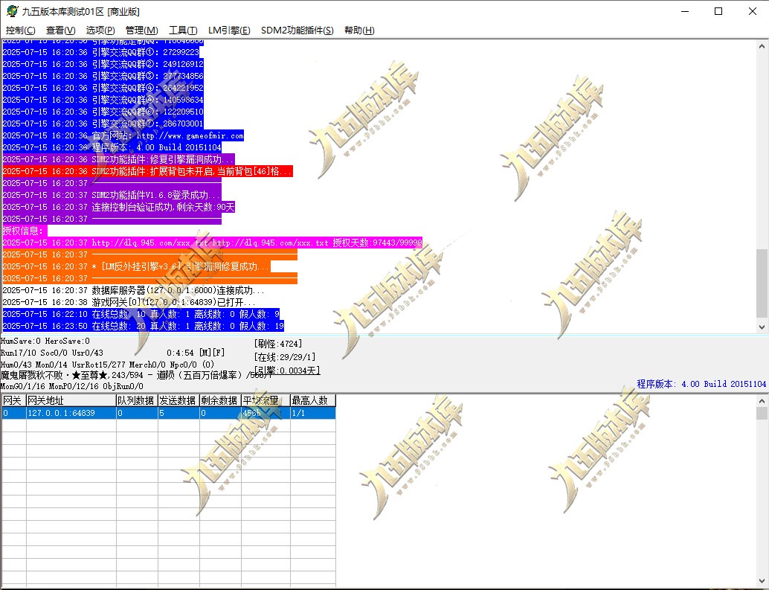Click the 队列数据 column header
Screen dimensions: 769x590
(x=137, y=400)
